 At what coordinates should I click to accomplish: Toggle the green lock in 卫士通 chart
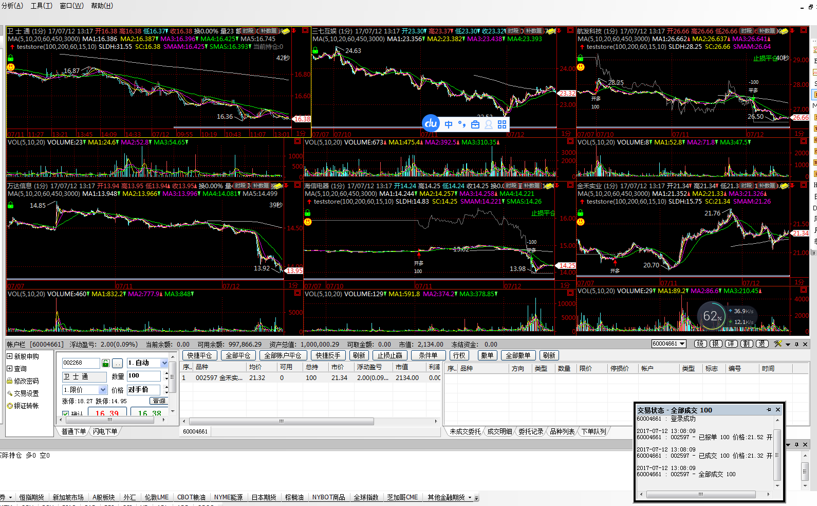pos(10,59)
